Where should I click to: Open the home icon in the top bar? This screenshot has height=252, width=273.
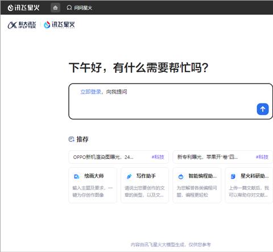[55, 8]
